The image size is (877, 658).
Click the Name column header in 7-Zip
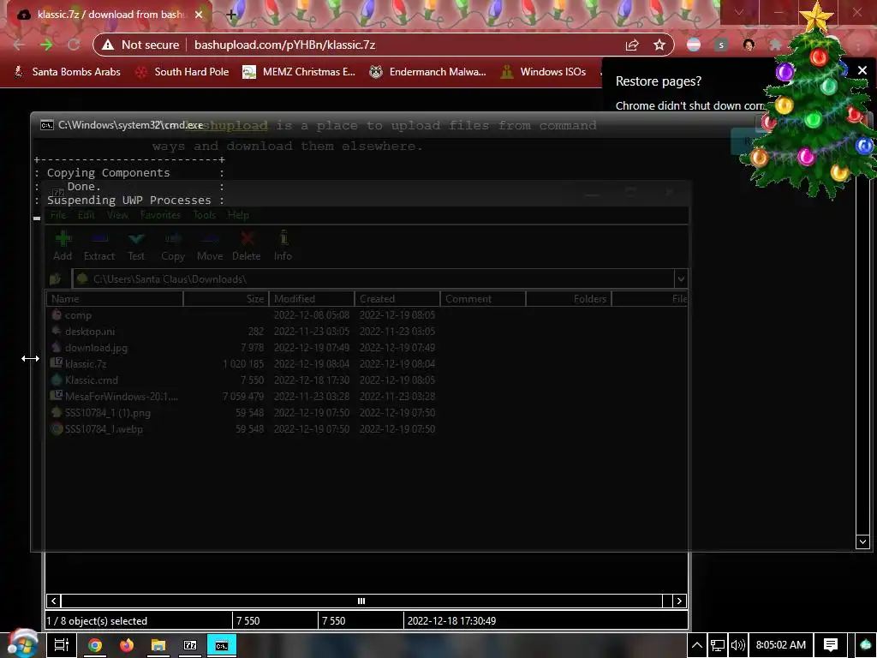115,299
